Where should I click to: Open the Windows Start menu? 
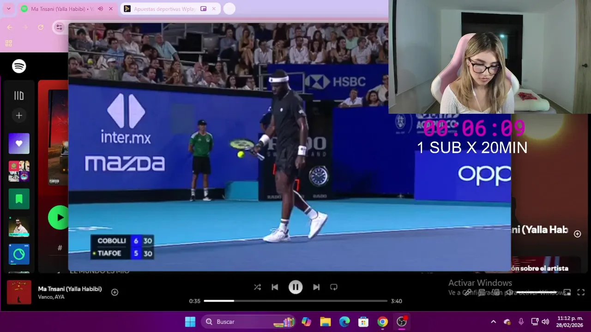pyautogui.click(x=190, y=322)
